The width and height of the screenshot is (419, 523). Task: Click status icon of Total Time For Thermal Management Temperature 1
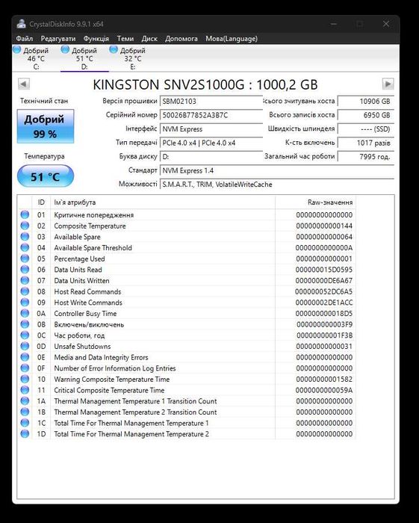[x=25, y=423]
